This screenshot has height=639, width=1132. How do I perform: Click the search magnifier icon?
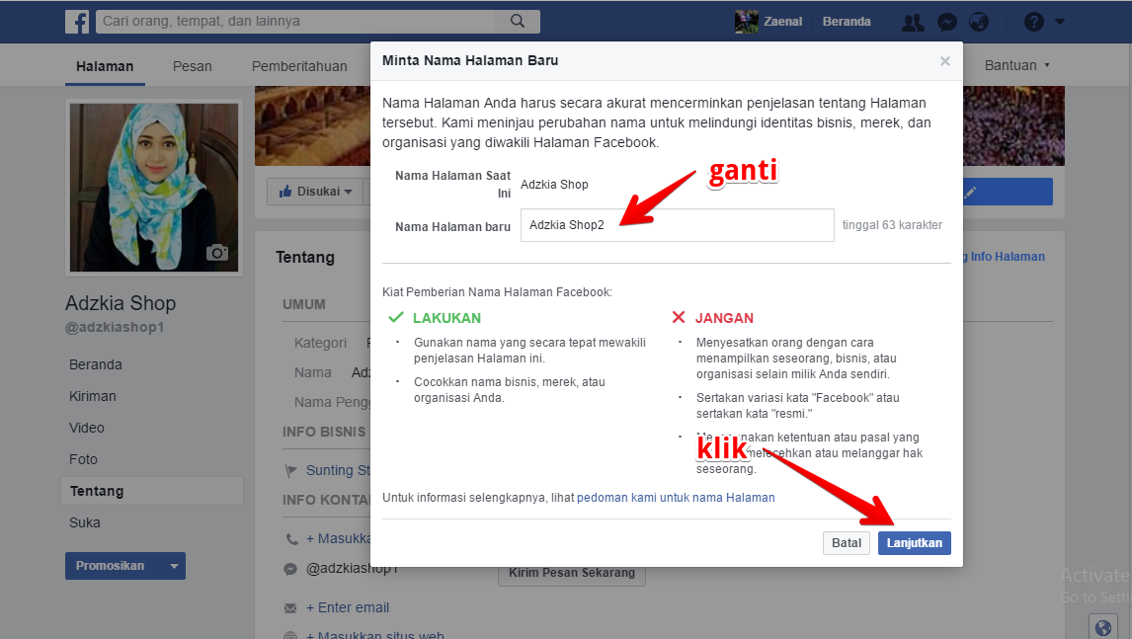tap(518, 21)
